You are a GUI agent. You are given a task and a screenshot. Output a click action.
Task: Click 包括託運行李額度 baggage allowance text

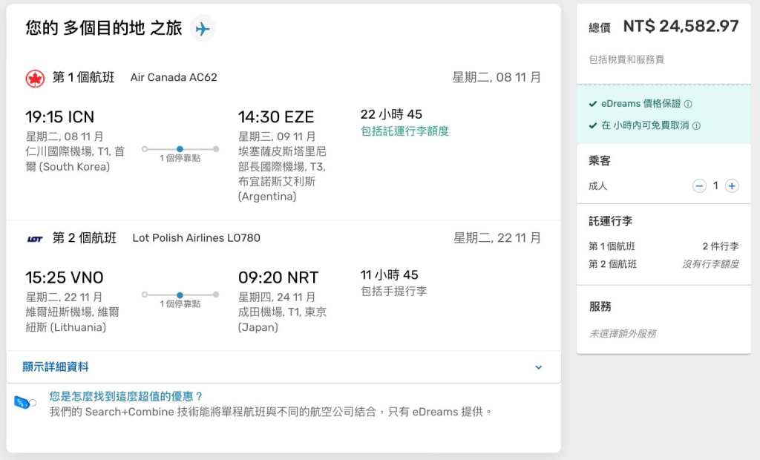pyautogui.click(x=404, y=131)
